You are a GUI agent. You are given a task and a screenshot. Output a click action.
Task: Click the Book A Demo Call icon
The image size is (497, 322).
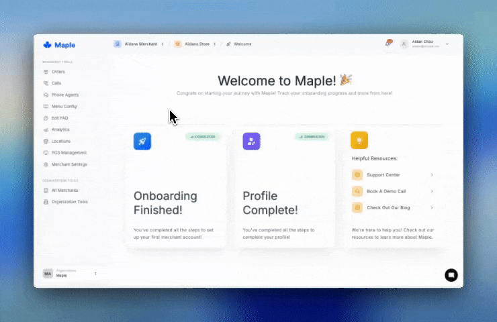(x=357, y=191)
